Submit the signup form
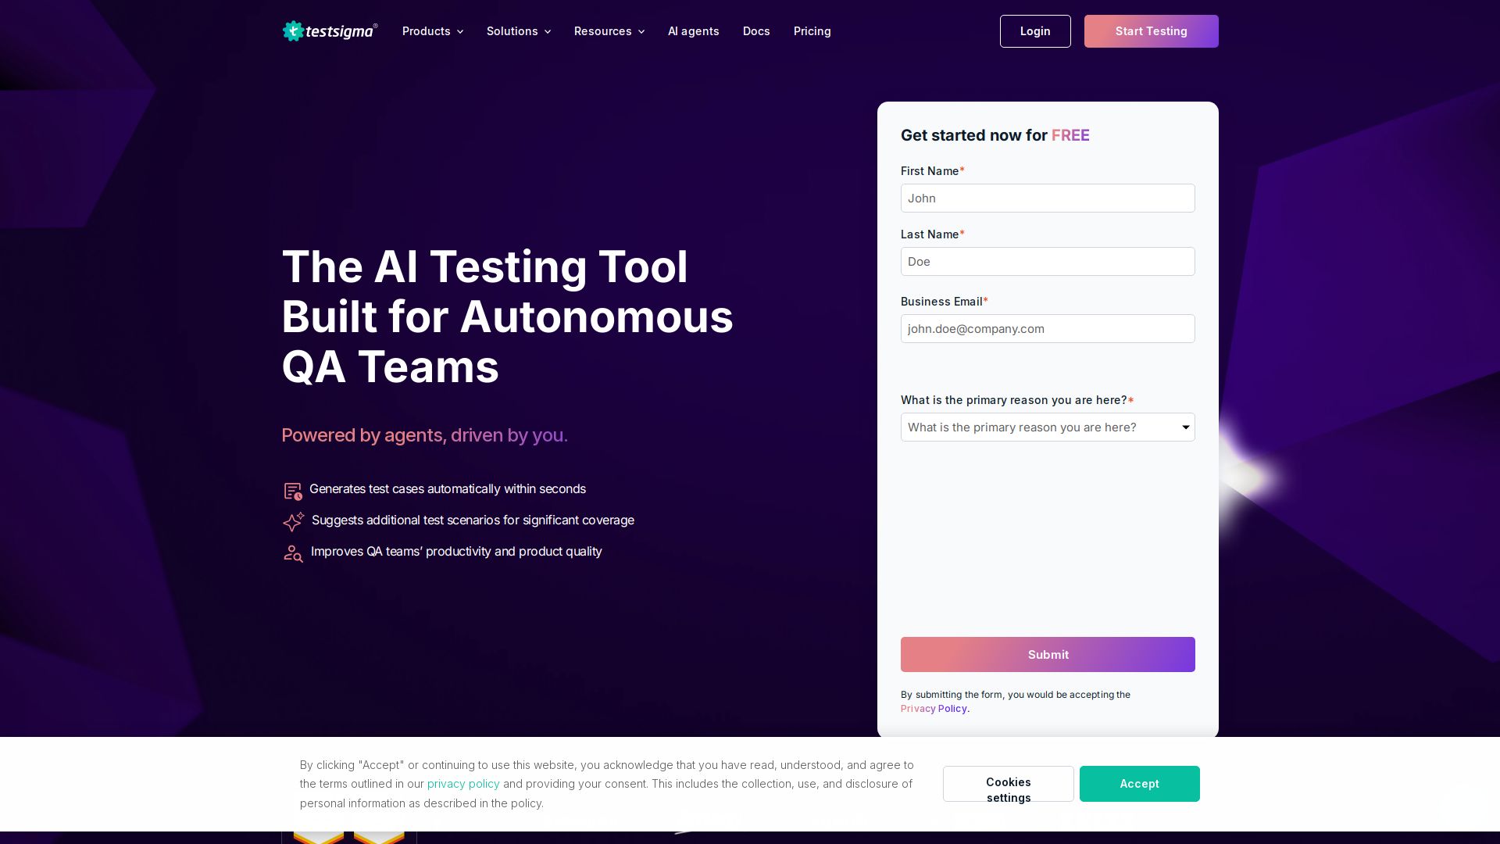Screen dimensions: 1500x844 point(1048,655)
